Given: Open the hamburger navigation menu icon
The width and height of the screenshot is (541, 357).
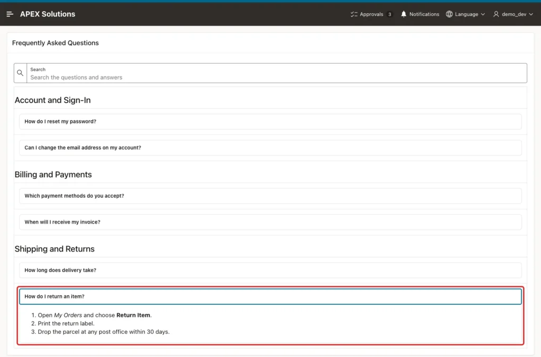Looking at the screenshot, I should pyautogui.click(x=10, y=14).
